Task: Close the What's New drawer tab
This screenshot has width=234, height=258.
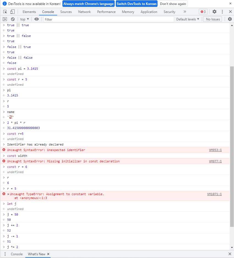Action: (48, 254)
